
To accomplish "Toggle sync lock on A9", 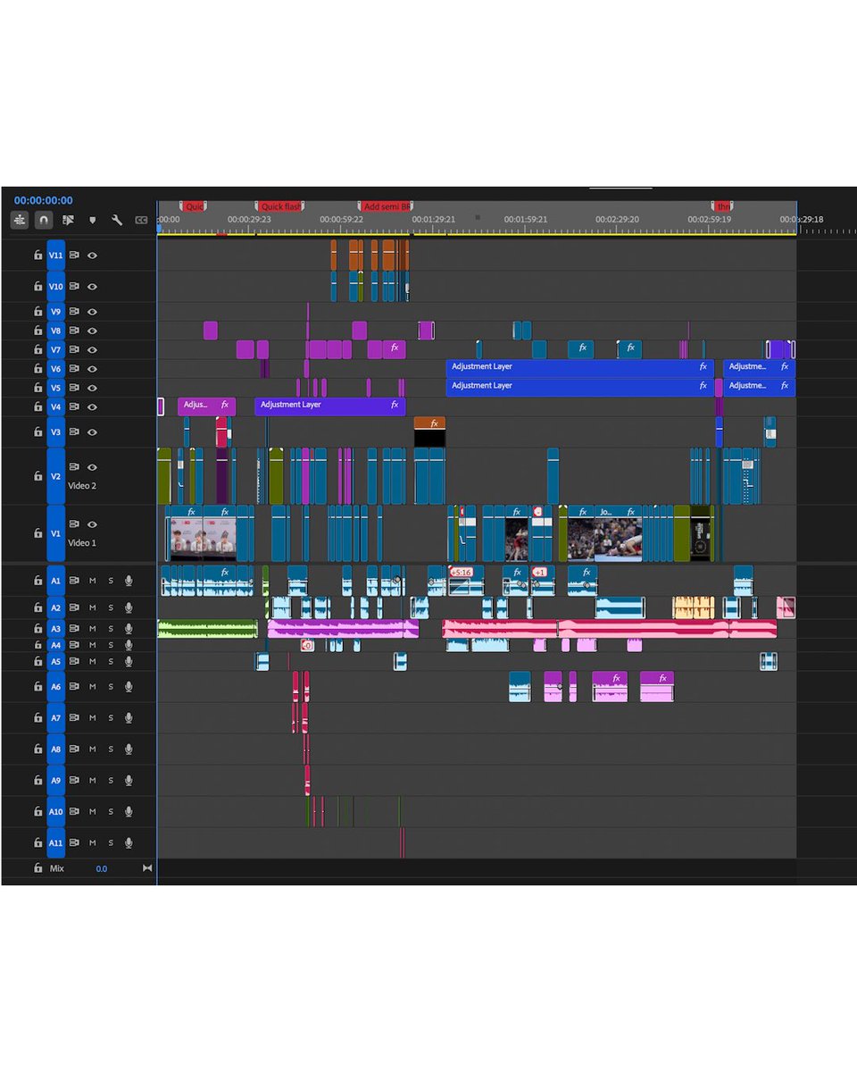I will tap(75, 781).
